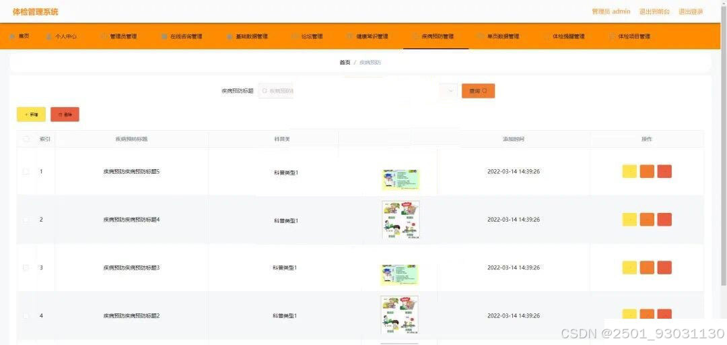
Task: Click 科普类型1 cell in row 1
Action: point(286,172)
